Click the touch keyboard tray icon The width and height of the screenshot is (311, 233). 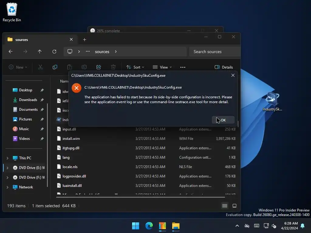tap(256, 226)
